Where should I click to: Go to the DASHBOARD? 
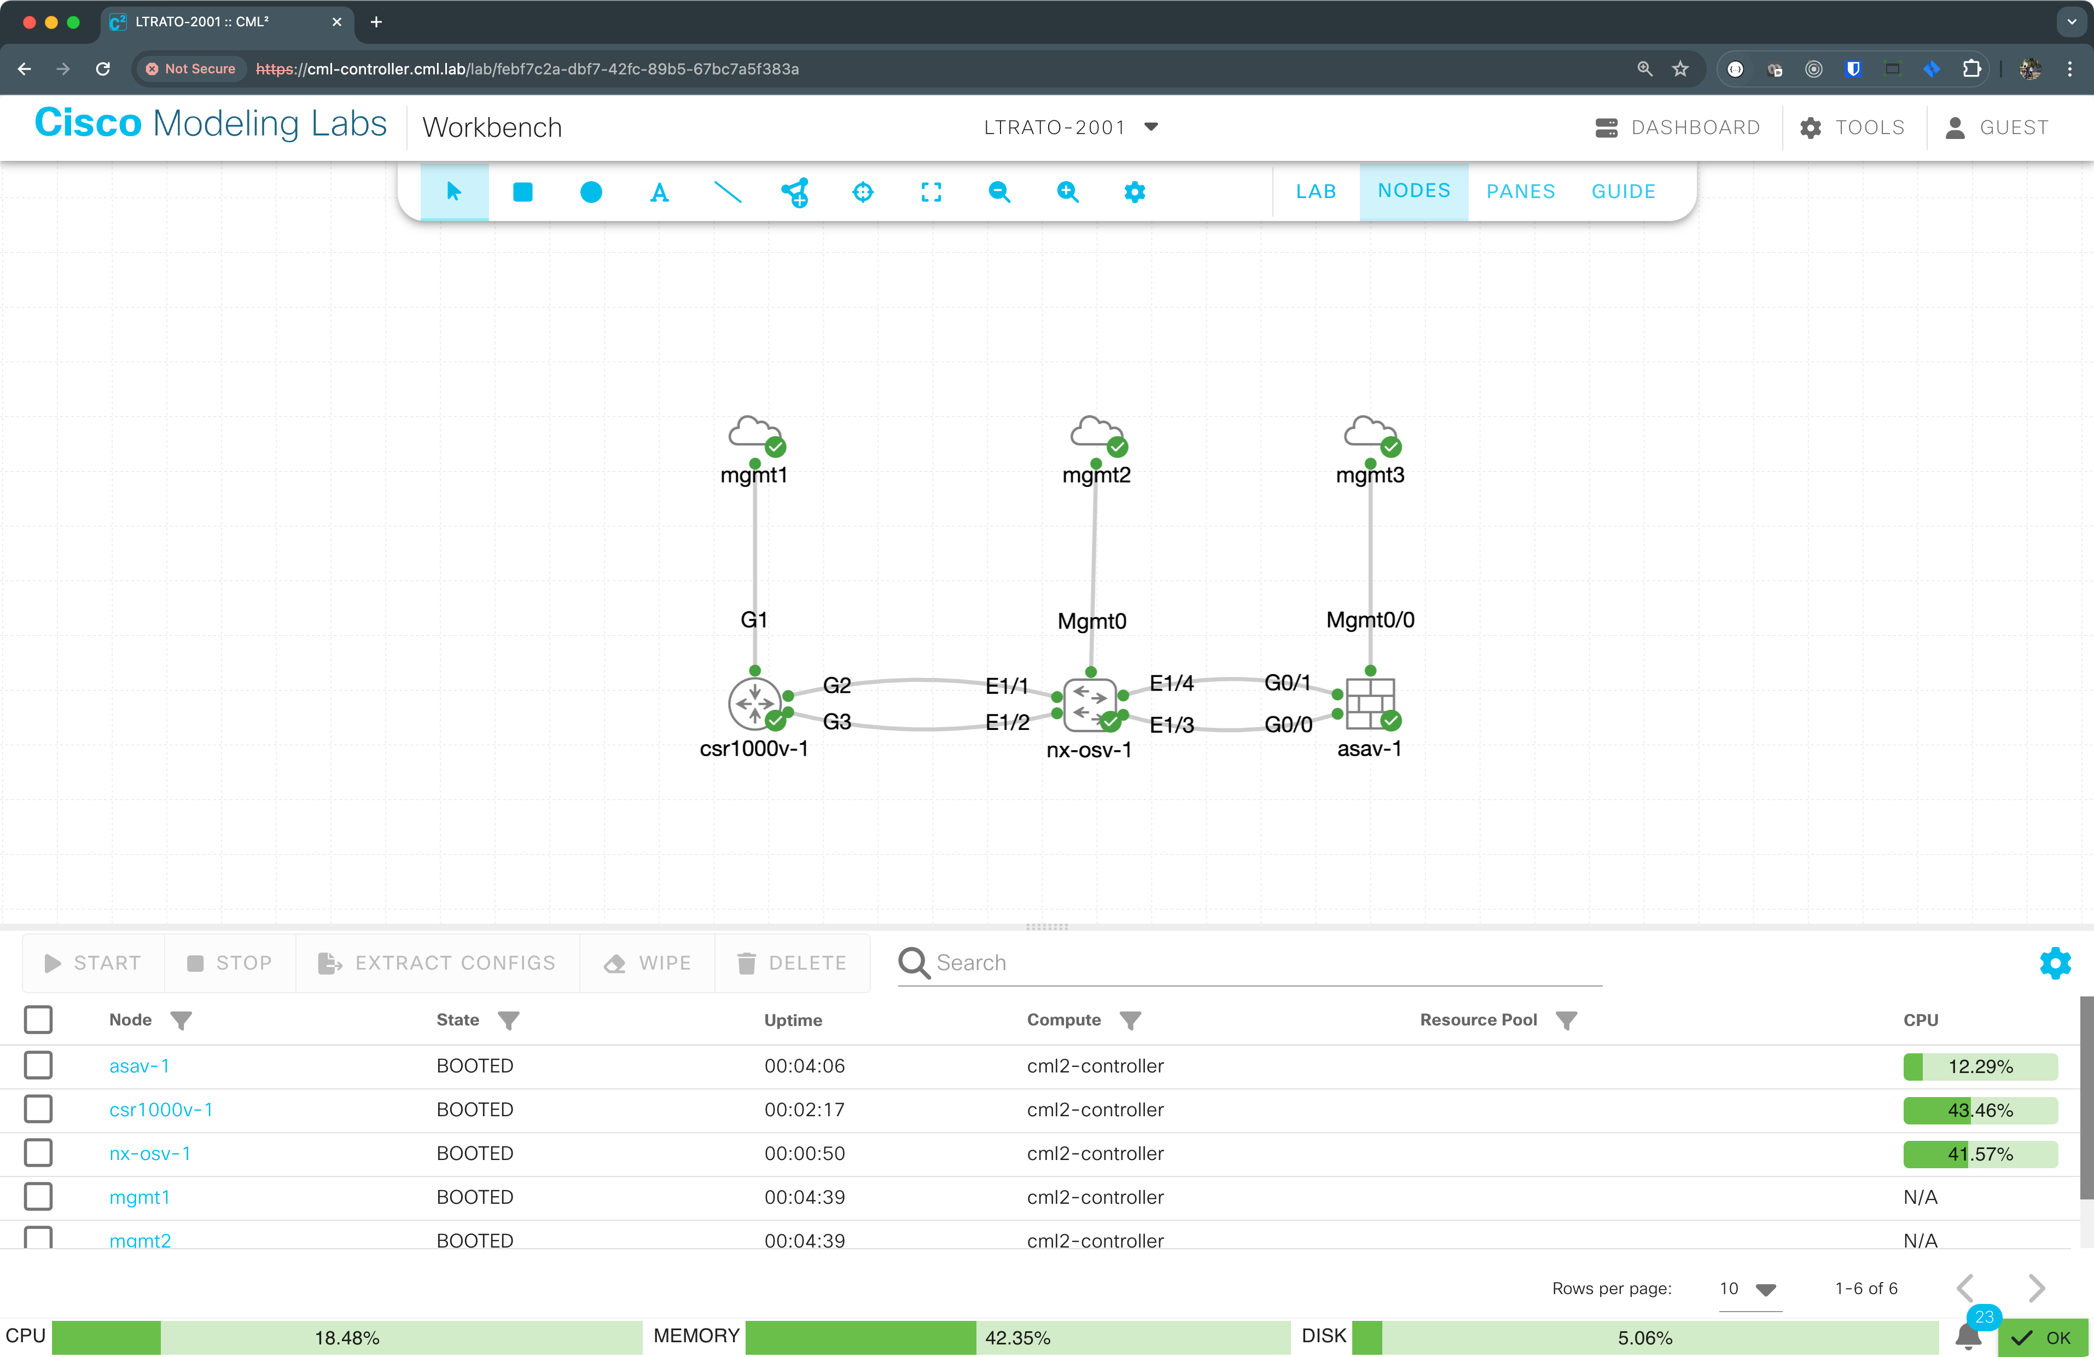pyautogui.click(x=1678, y=127)
